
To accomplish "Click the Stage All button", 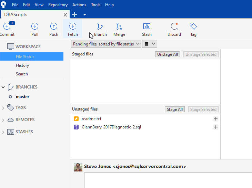I will pos(175,109).
